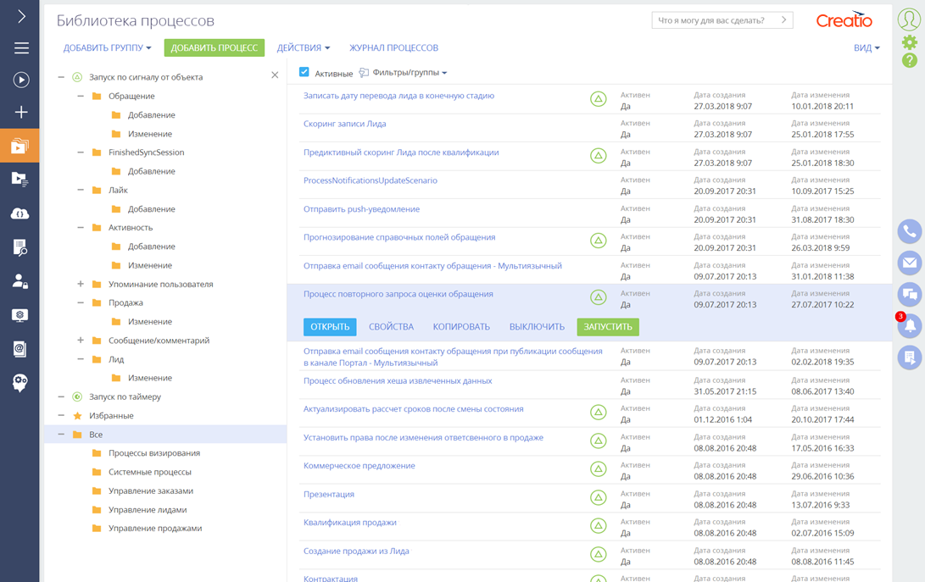Screen dimensions: 925x582
Task: Close the folder tree panel with X
Action: (275, 76)
